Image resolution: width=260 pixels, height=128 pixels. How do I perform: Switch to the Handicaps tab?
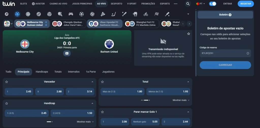(42, 72)
